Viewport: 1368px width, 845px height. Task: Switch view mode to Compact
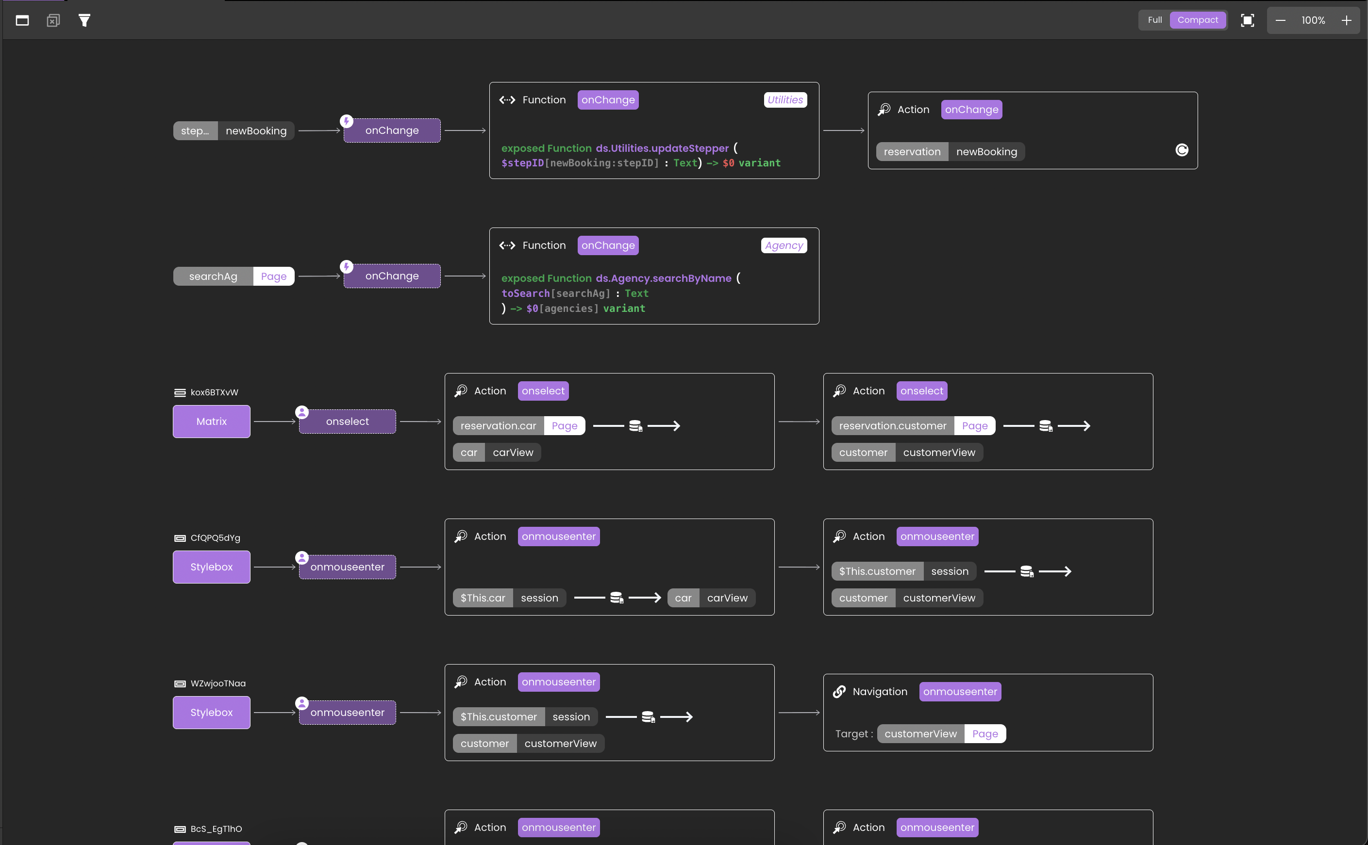pos(1197,20)
